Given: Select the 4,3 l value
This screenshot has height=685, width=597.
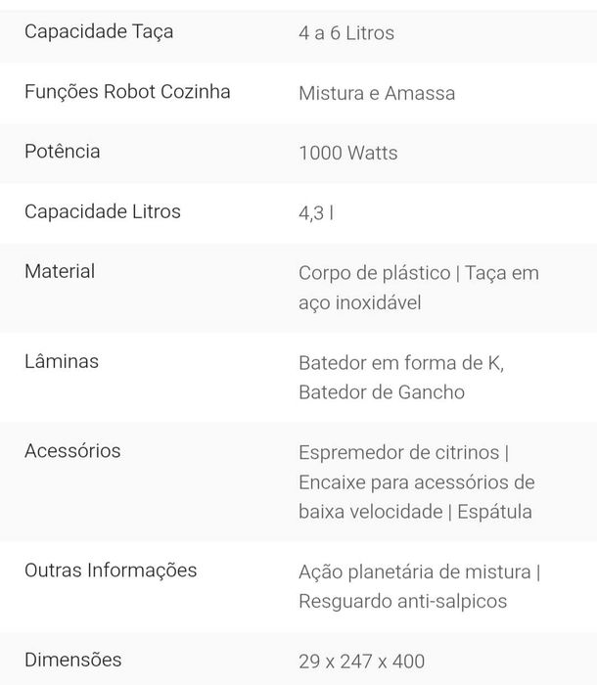Looking at the screenshot, I should click(316, 213).
